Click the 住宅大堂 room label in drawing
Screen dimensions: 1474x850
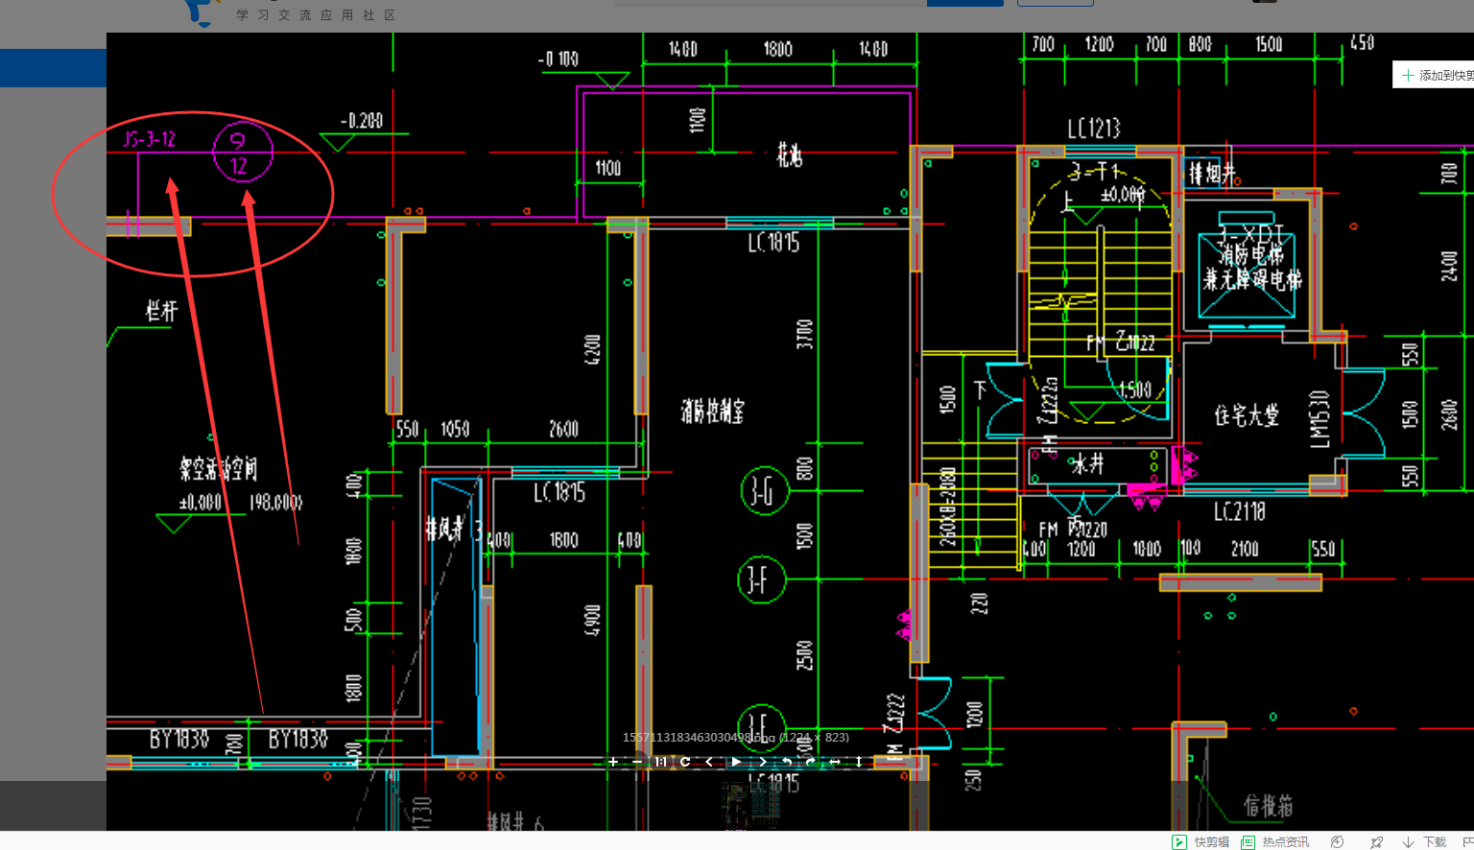click(1247, 415)
